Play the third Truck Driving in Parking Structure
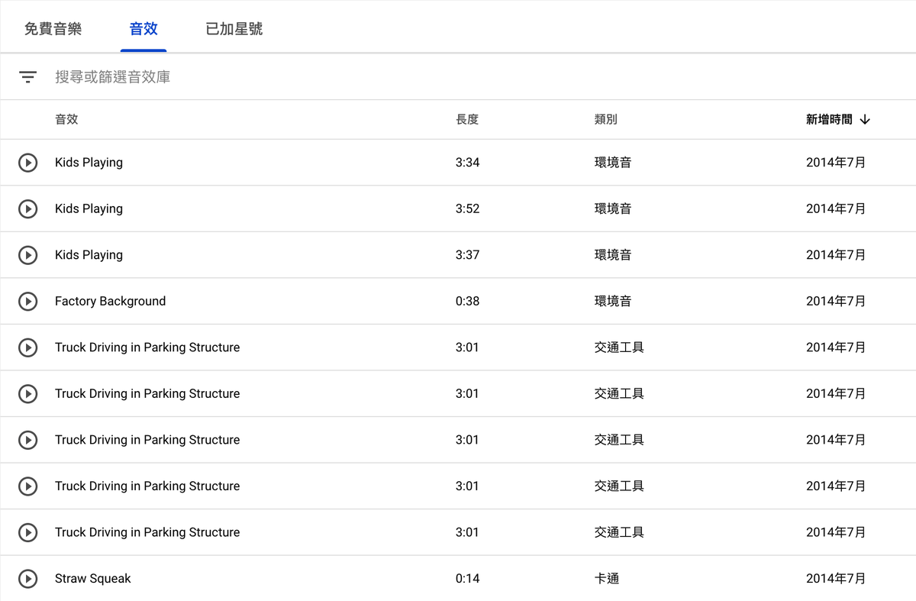Image resolution: width=916 pixels, height=601 pixels. (27, 440)
